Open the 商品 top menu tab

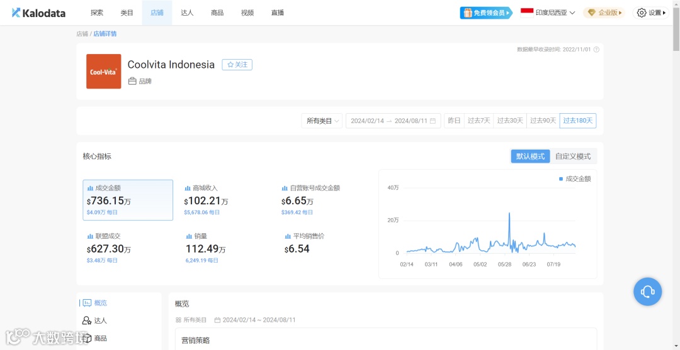click(217, 13)
